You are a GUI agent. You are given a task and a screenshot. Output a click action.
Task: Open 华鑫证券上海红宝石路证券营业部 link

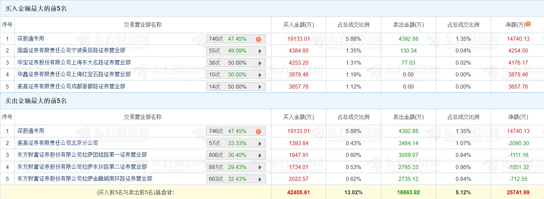(74, 74)
